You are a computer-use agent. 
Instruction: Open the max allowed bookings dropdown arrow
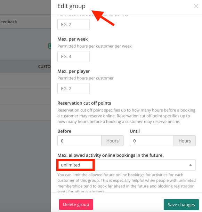(x=191, y=165)
